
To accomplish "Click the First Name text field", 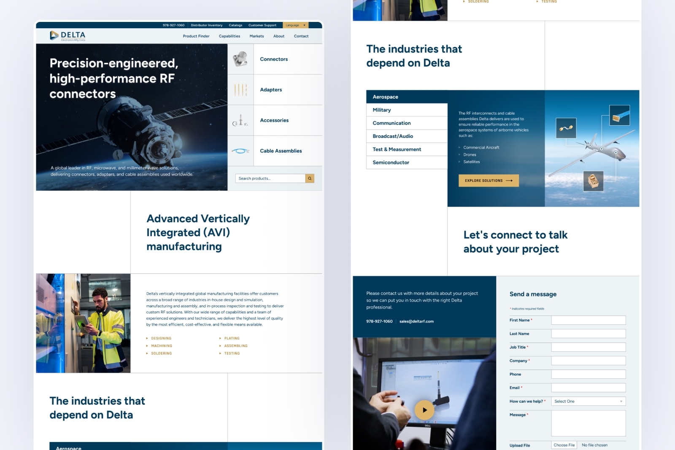I will (588, 320).
